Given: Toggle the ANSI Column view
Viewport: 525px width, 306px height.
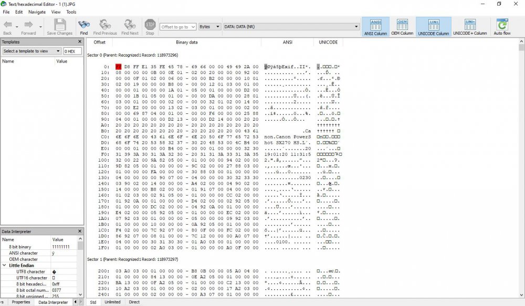Looking at the screenshot, I should [375, 27].
